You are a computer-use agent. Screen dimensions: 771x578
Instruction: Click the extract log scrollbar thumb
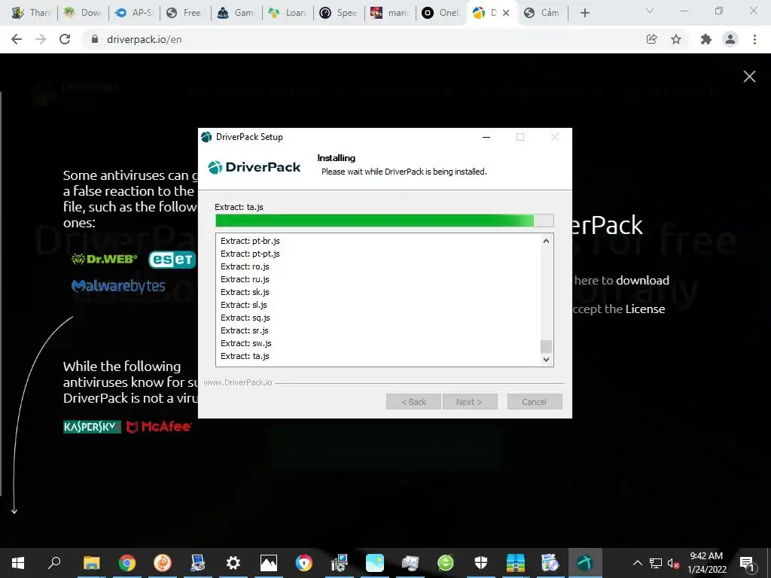(x=546, y=346)
